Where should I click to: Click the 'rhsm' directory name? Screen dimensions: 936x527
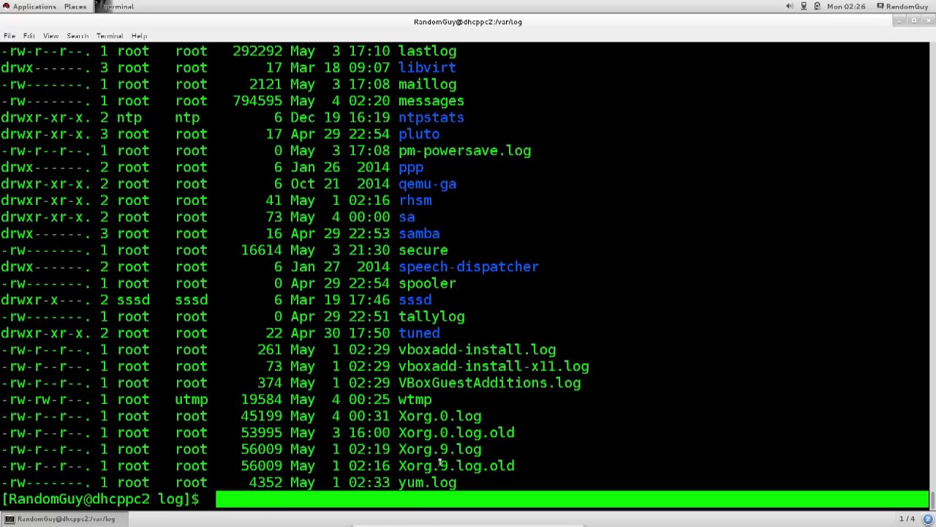click(415, 201)
